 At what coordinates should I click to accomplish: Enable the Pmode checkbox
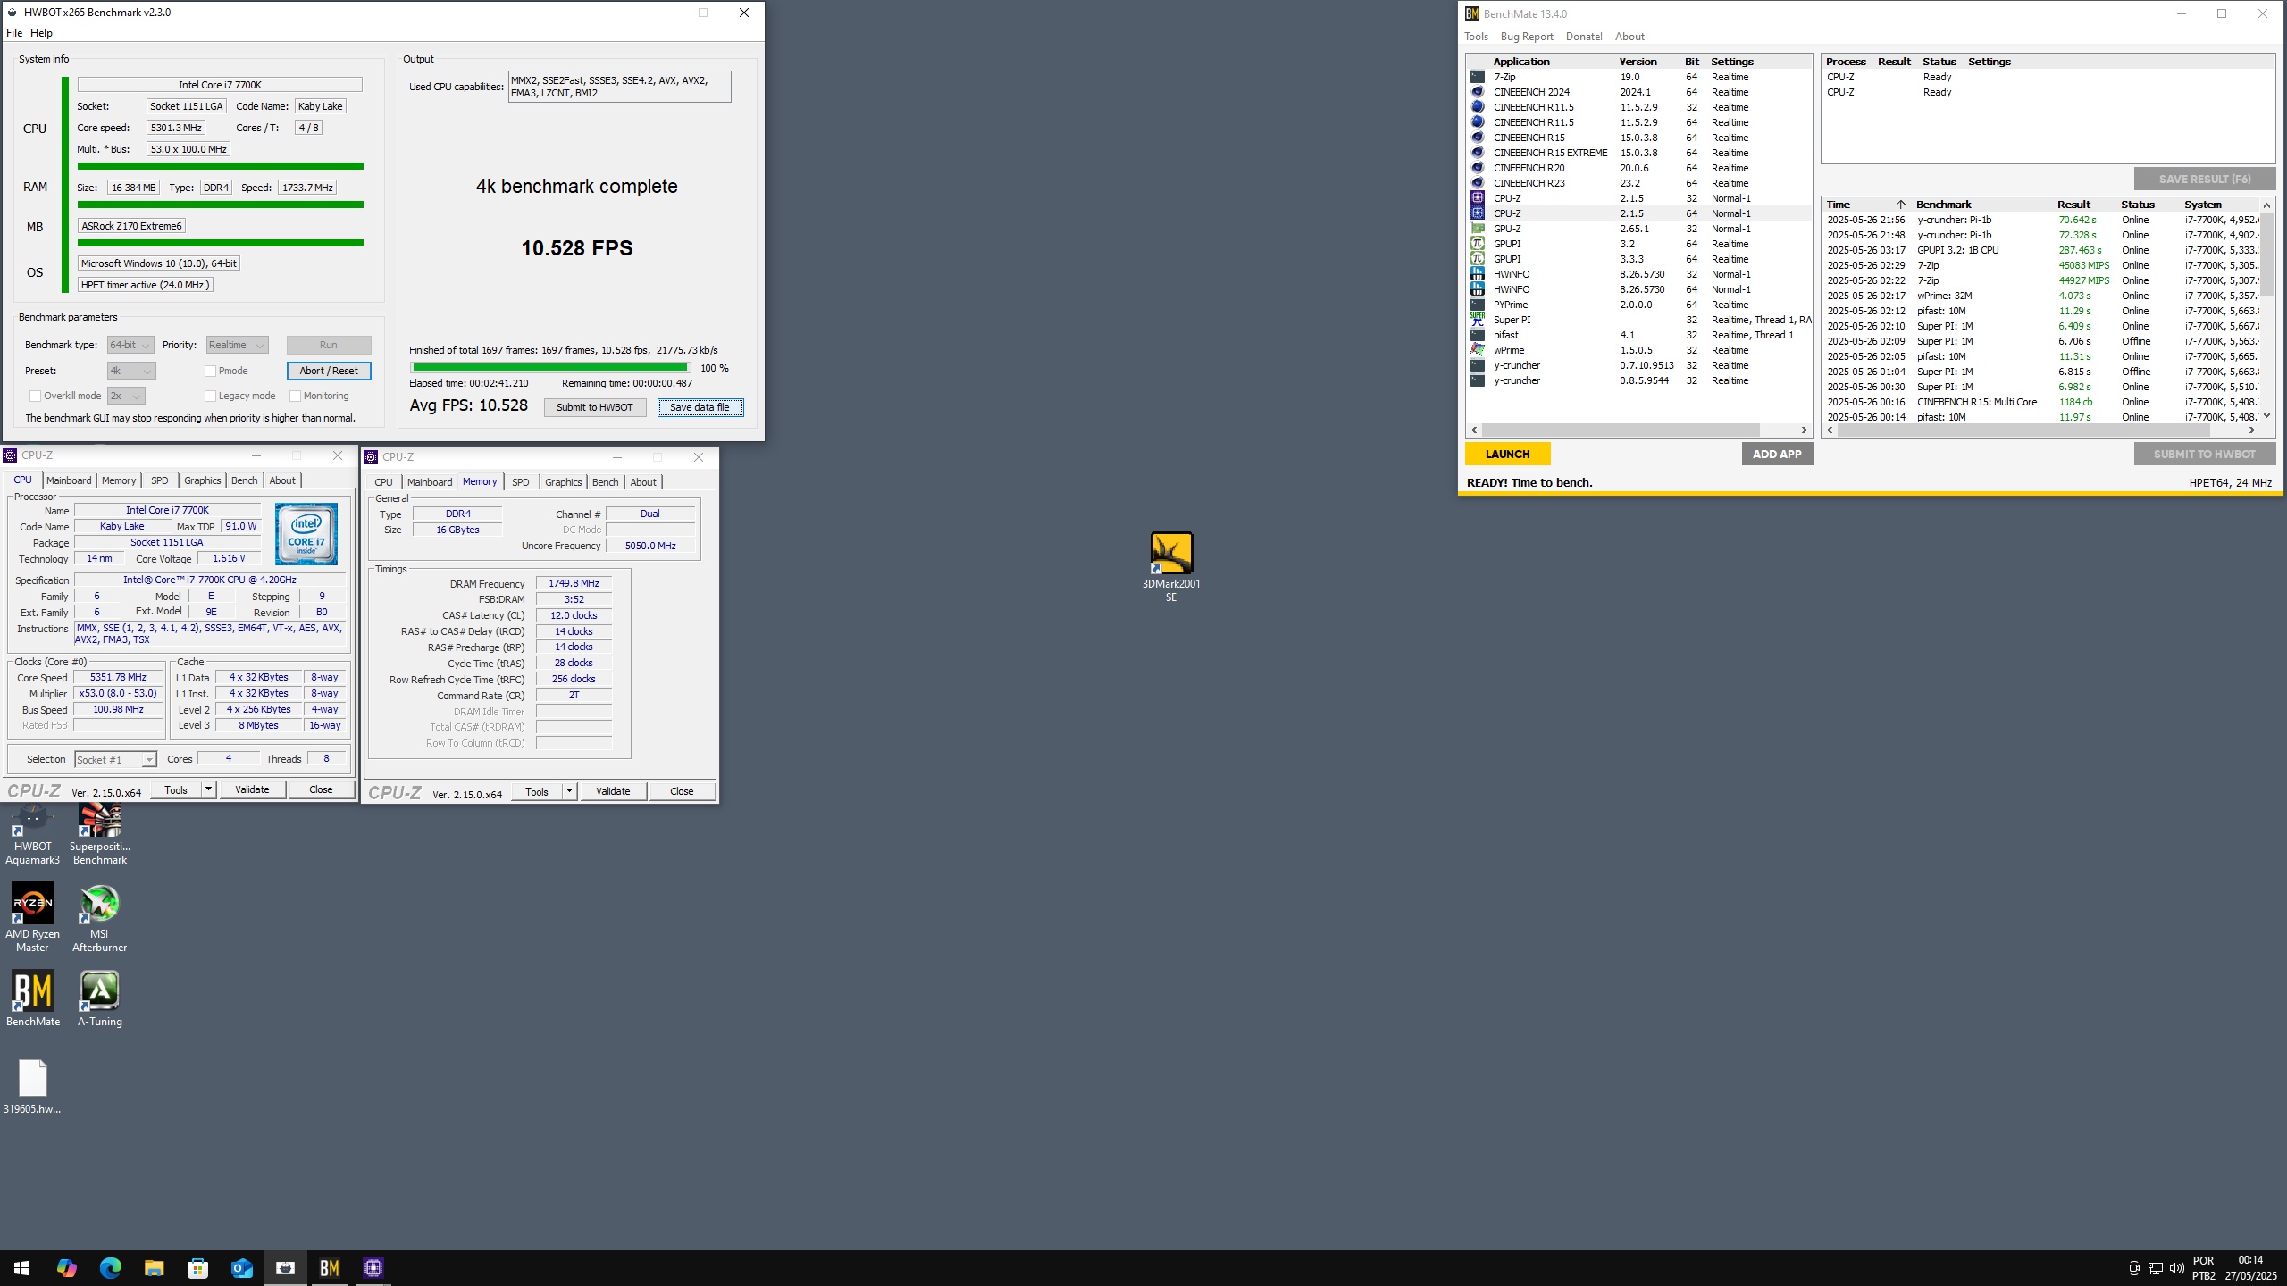tap(211, 371)
